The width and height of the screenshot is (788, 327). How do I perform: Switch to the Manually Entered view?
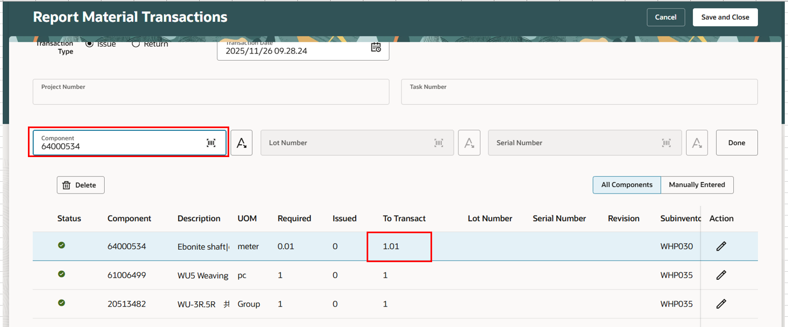pyautogui.click(x=697, y=185)
